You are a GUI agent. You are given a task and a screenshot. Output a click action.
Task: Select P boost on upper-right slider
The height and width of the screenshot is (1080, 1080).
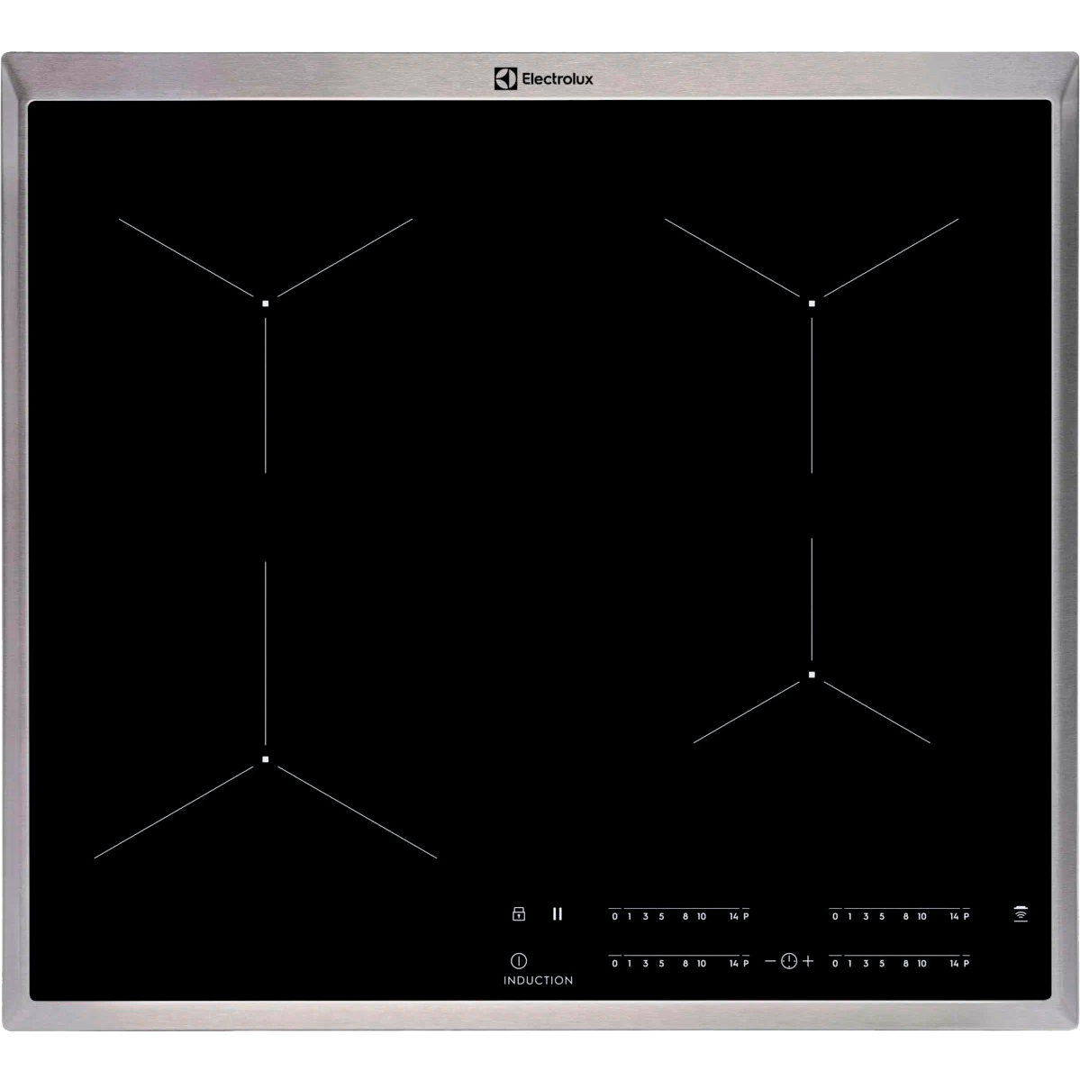click(x=966, y=916)
